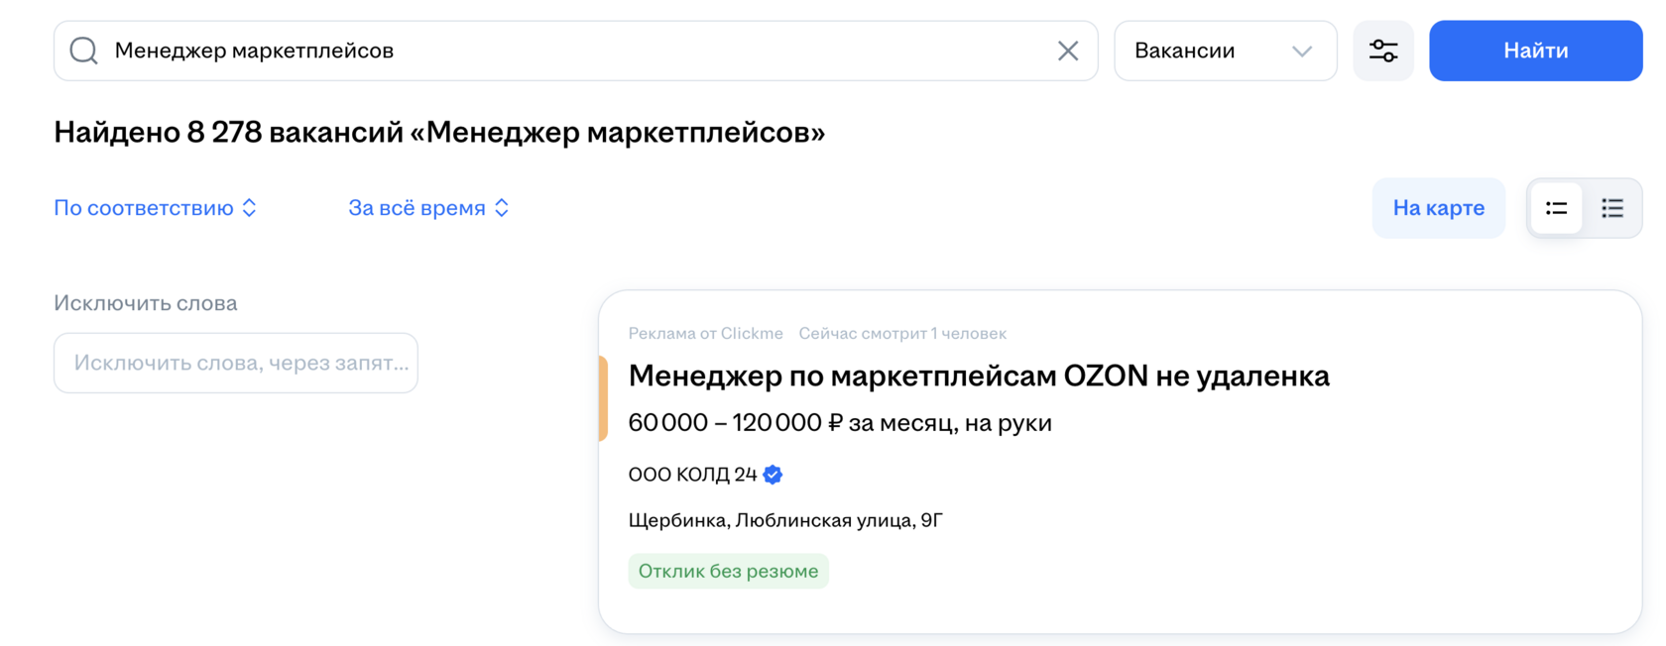Switch to compact list view
The width and height of the screenshot is (1666, 646).
pyautogui.click(x=1612, y=208)
